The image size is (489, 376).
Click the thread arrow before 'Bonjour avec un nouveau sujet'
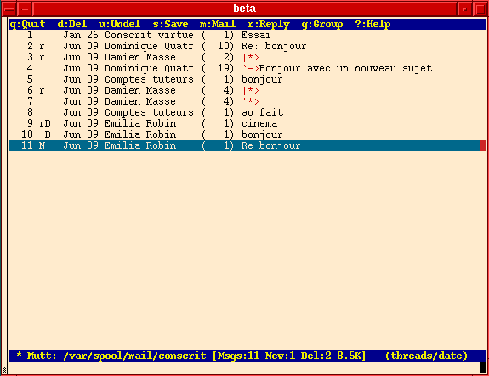(x=251, y=68)
